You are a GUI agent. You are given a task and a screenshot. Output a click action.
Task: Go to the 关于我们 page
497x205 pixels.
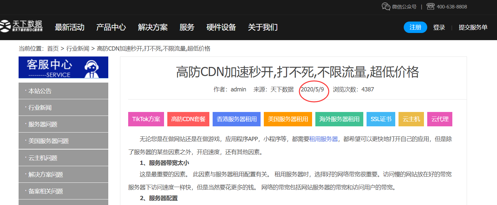coord(263,27)
